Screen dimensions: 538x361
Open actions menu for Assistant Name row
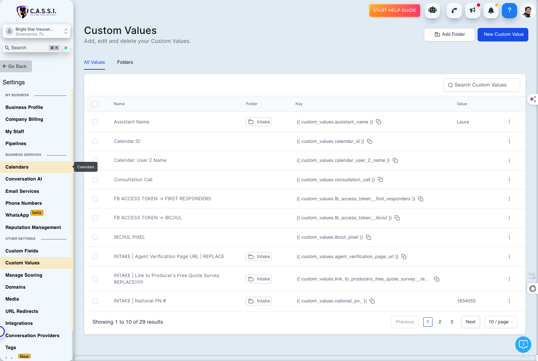tap(509, 122)
